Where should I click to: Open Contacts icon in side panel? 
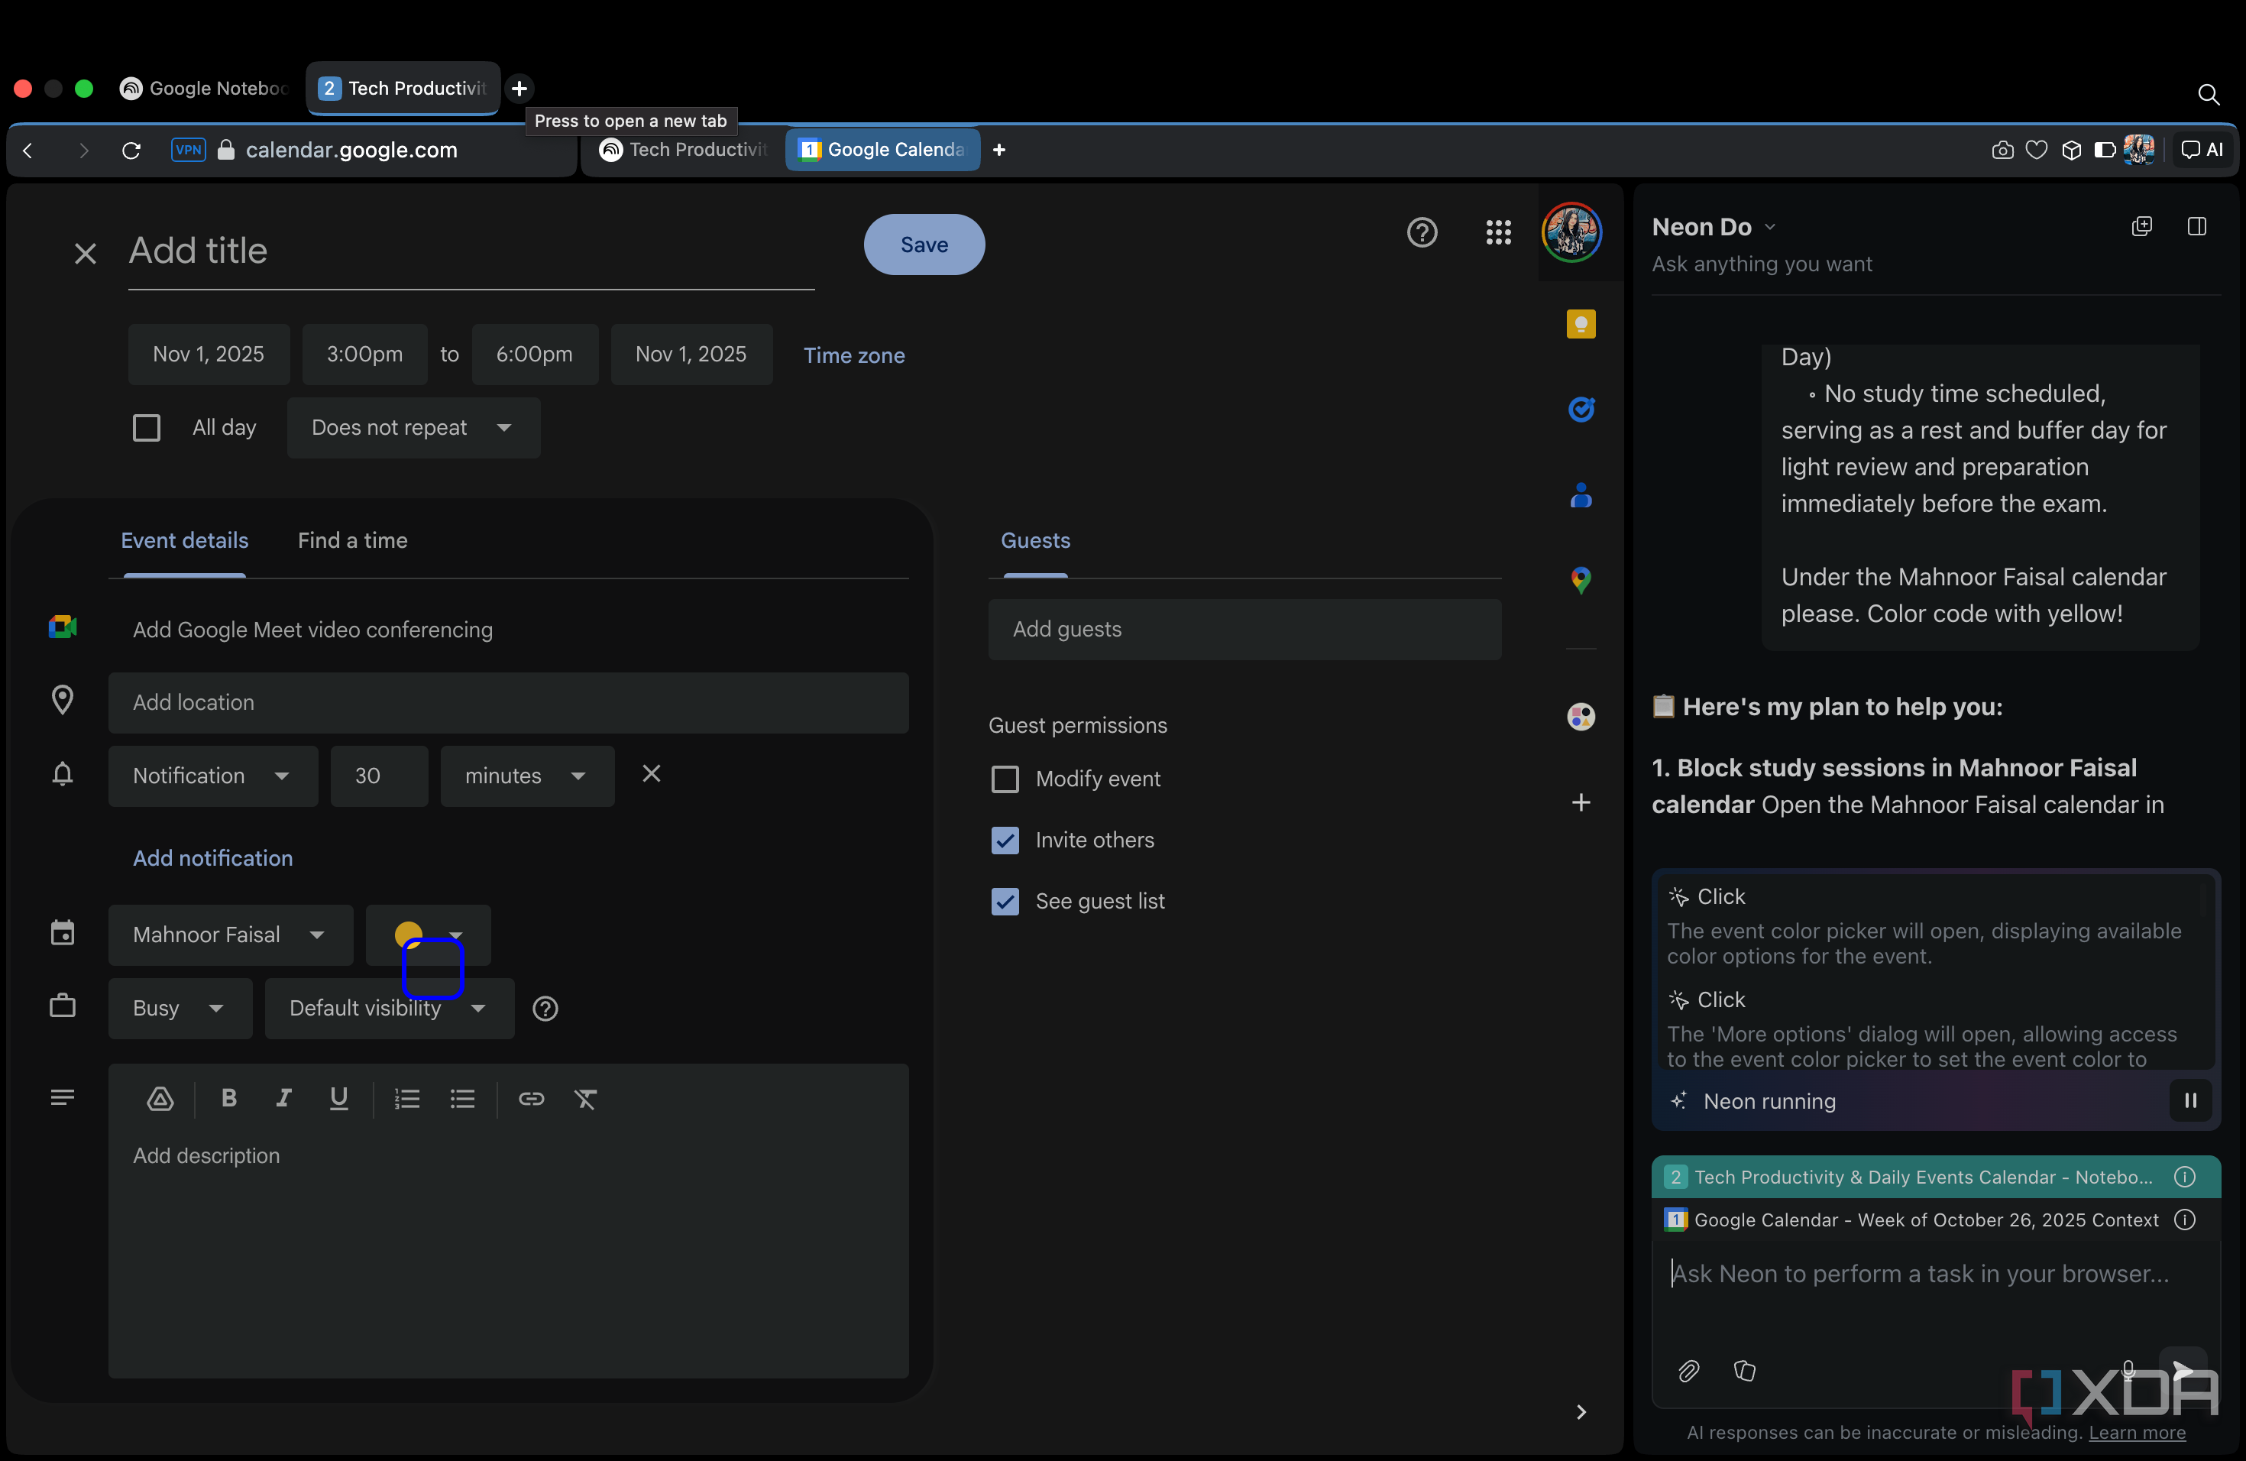[x=1581, y=494]
